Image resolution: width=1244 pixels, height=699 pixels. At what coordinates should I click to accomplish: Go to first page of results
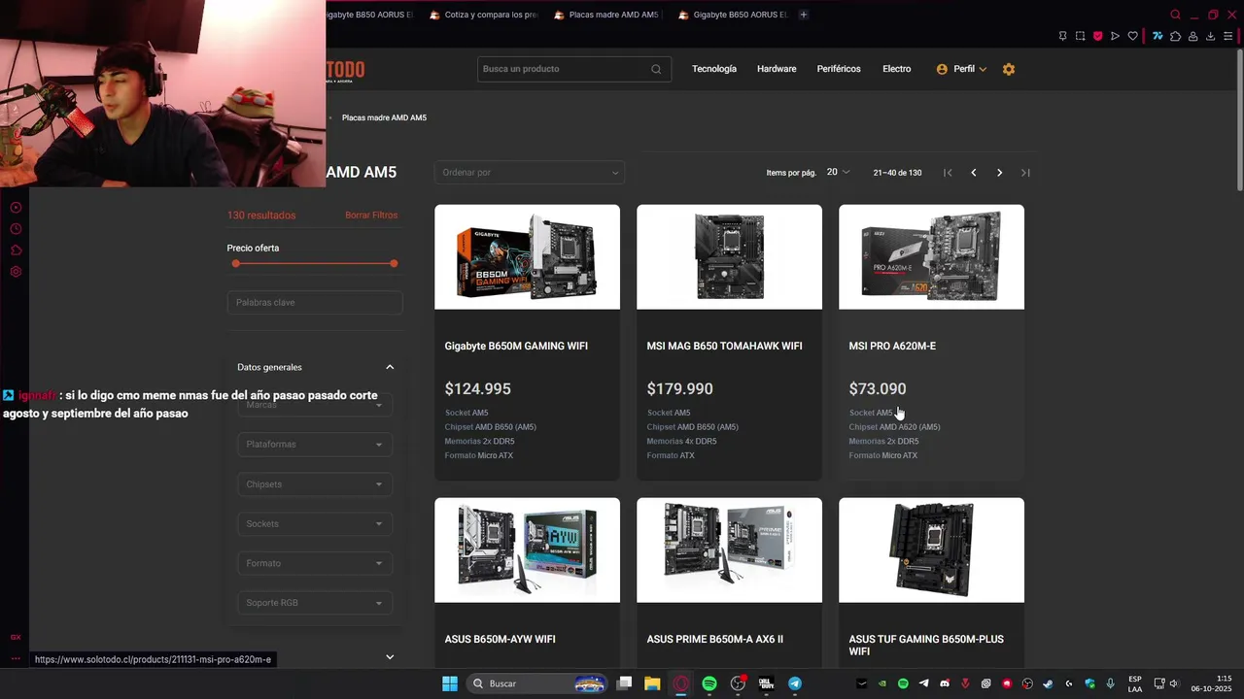[x=948, y=173]
